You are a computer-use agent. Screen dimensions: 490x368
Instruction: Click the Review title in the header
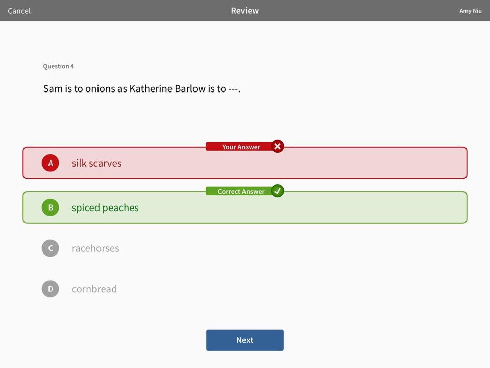click(x=244, y=11)
